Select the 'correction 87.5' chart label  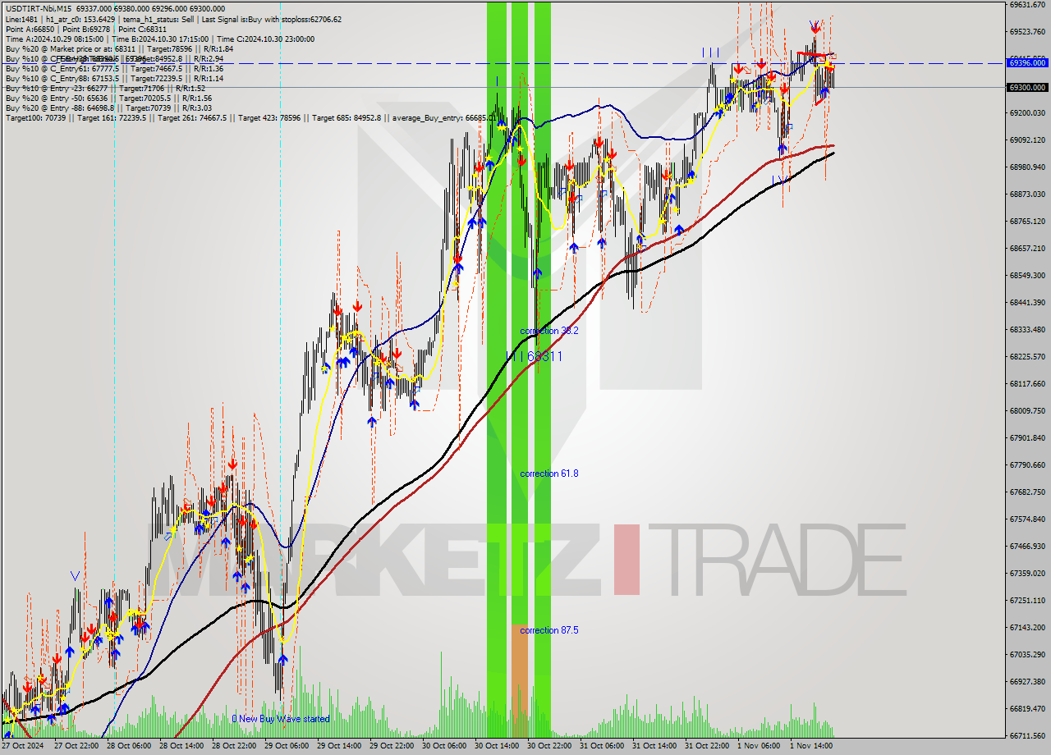548,630
